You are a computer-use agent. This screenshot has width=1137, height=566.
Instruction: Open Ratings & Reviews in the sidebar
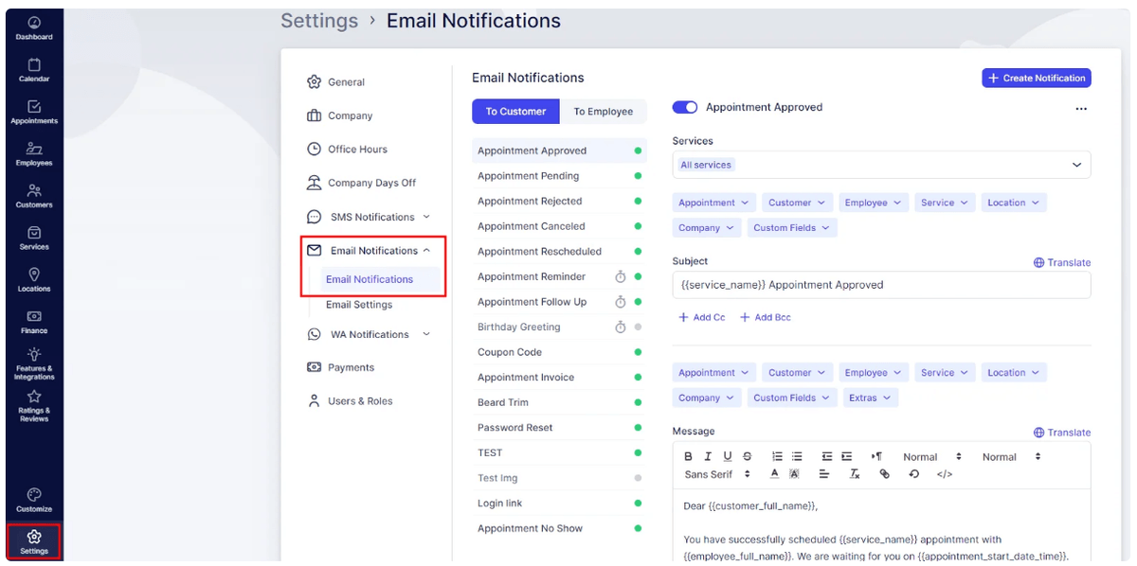(x=34, y=406)
